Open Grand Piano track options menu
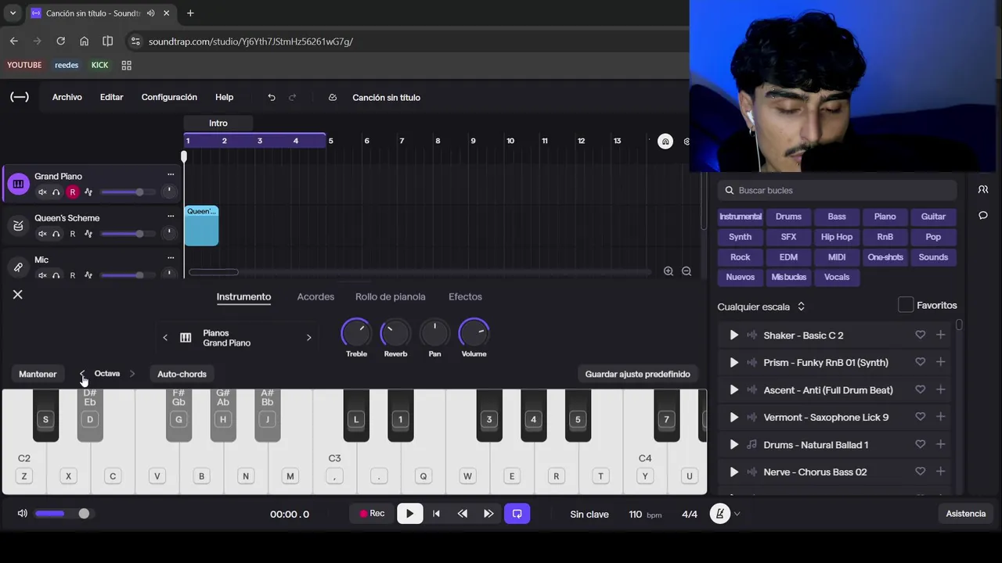 click(x=171, y=175)
